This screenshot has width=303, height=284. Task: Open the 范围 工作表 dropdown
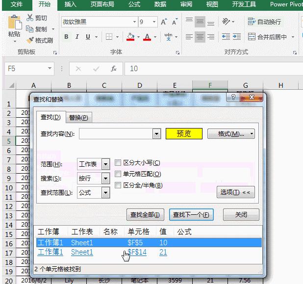(105, 164)
